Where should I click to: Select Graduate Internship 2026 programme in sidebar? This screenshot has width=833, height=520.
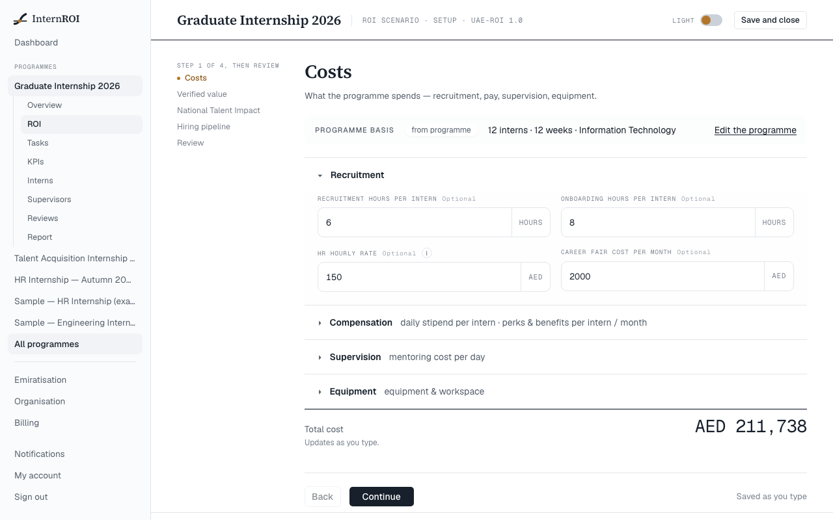click(x=75, y=86)
